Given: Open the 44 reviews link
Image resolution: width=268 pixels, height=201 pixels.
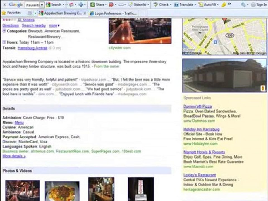Looking at the screenshot, I should (x=26, y=20).
